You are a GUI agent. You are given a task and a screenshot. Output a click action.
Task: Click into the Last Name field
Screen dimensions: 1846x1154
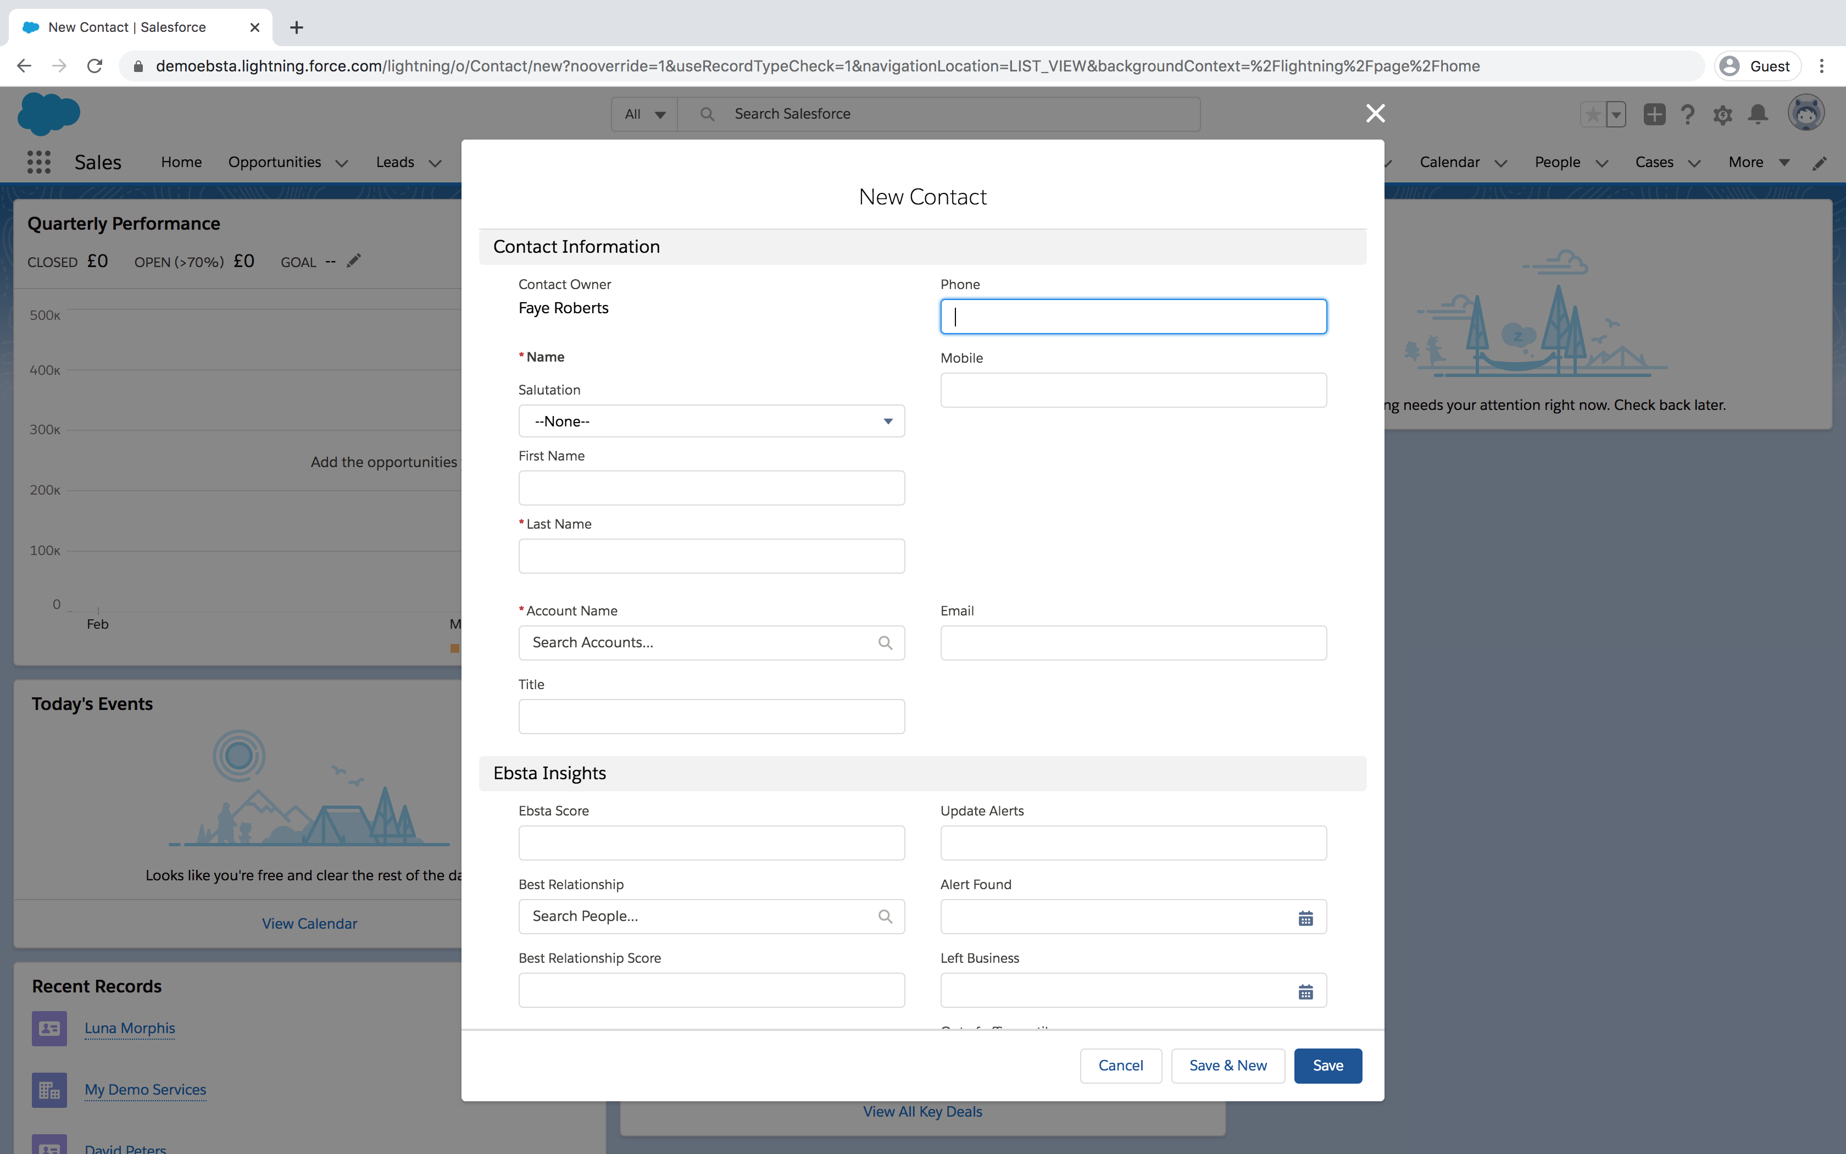(711, 556)
